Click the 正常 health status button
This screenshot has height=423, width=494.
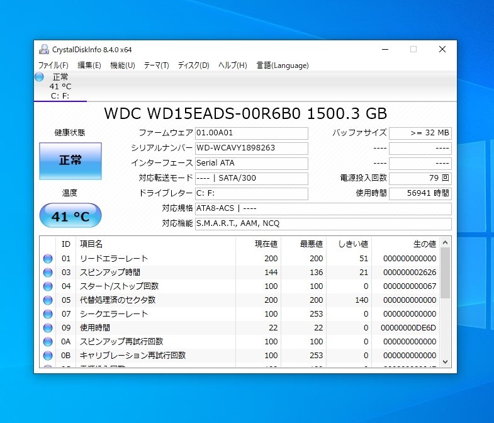tap(70, 161)
